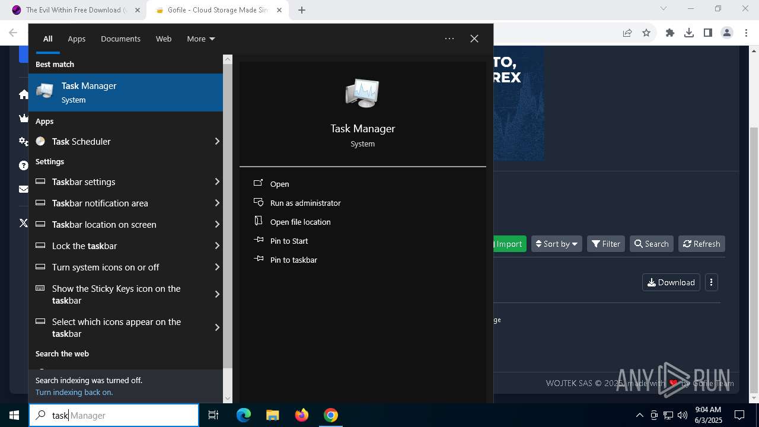759x427 pixels.
Task: Click the search results scrollbar up arrow
Action: coord(228,59)
